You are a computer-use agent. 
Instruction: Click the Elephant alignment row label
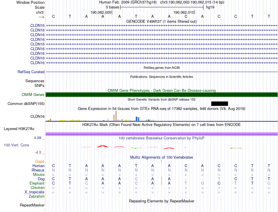pos(37,183)
